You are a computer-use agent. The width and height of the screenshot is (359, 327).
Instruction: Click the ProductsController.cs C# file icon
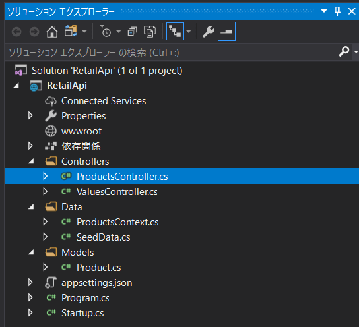click(66, 176)
